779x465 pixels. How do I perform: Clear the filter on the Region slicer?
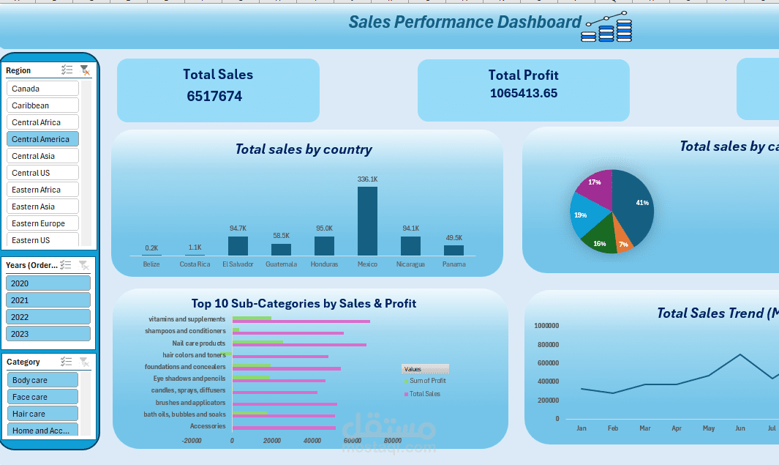[x=85, y=70]
